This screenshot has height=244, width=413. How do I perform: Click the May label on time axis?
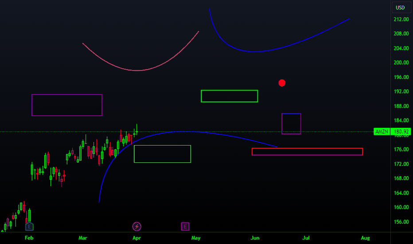(196, 238)
